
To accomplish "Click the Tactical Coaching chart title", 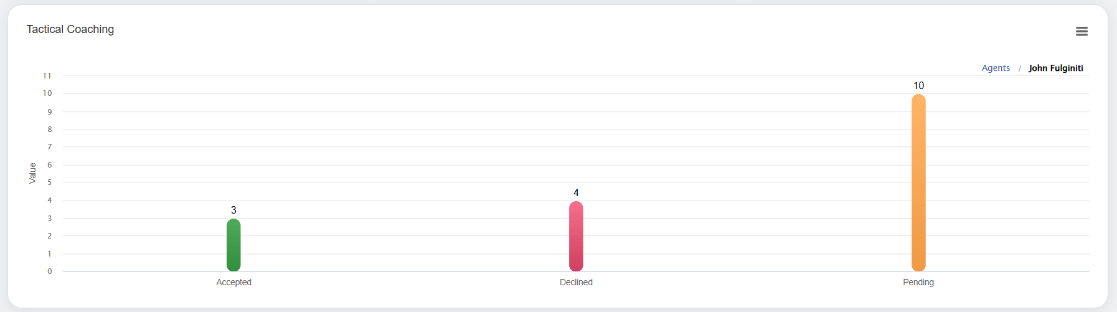I will 70,29.
